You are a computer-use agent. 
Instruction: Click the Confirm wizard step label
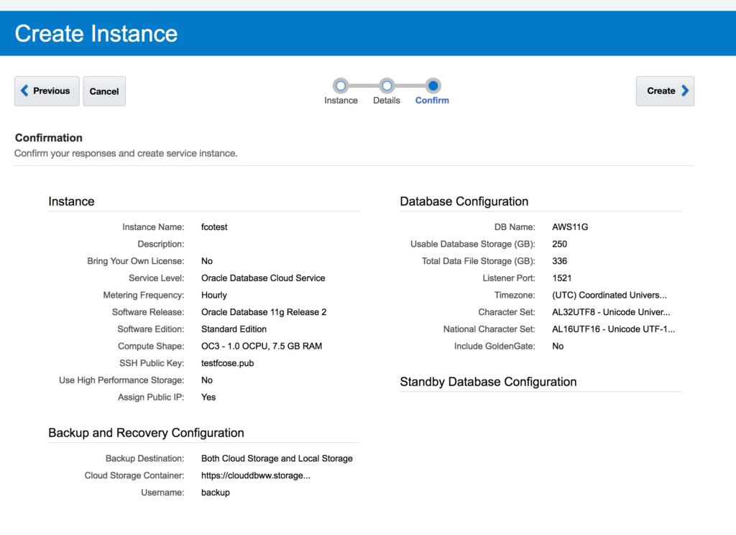(432, 101)
